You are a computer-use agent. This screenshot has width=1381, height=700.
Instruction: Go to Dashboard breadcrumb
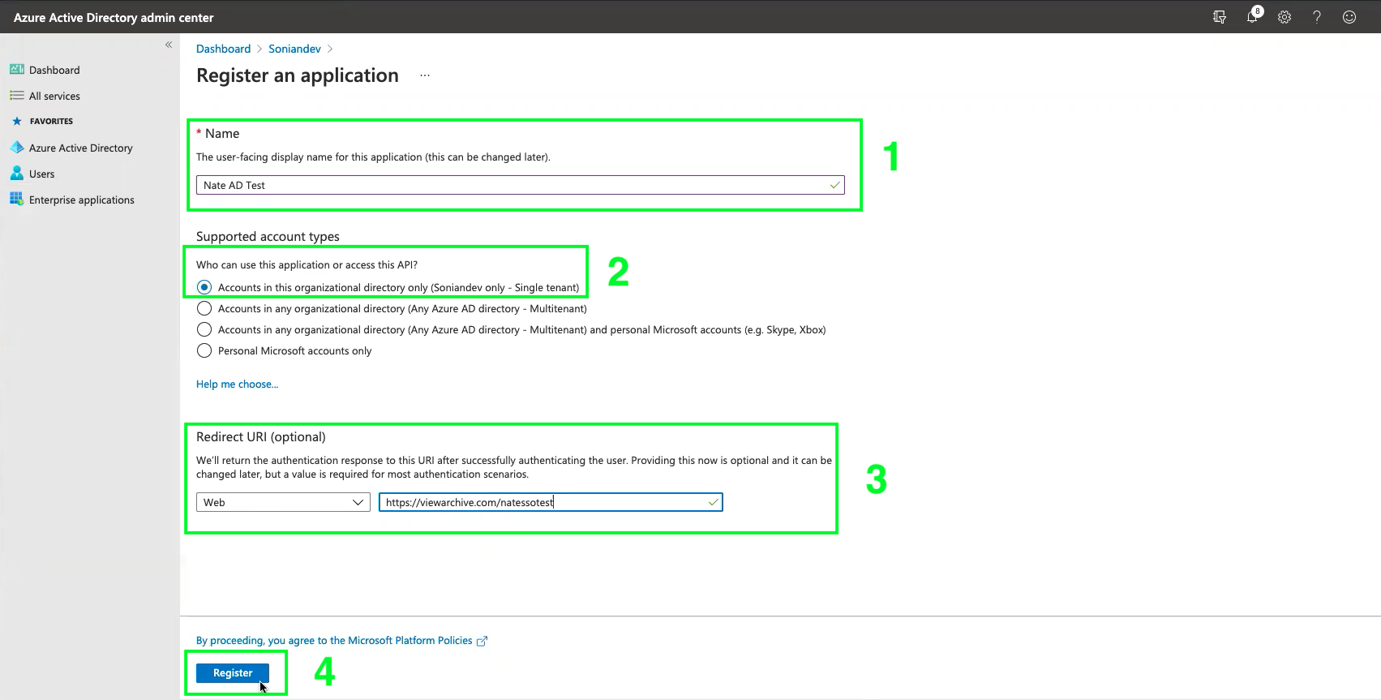[223, 49]
